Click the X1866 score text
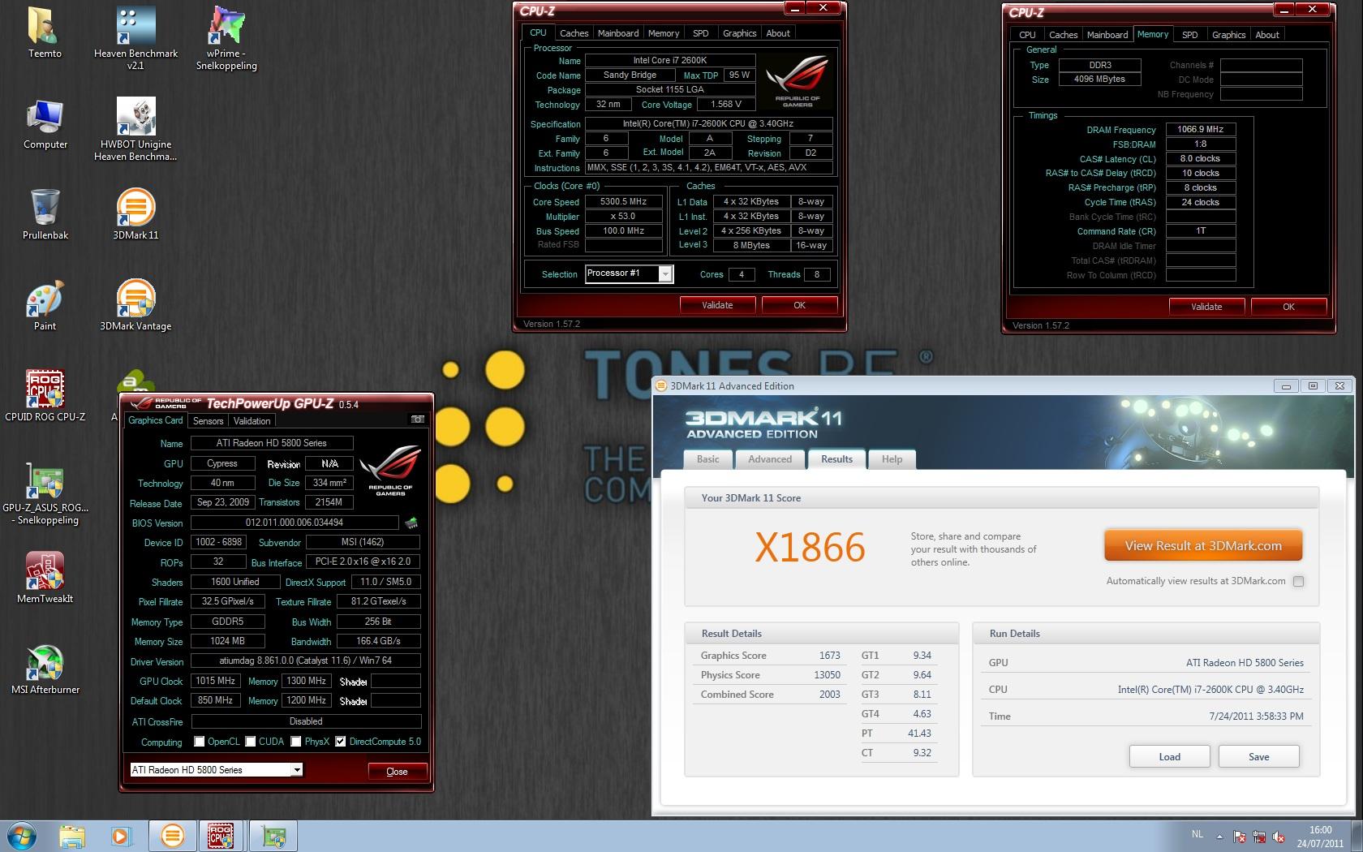This screenshot has height=852, width=1363. click(x=810, y=548)
